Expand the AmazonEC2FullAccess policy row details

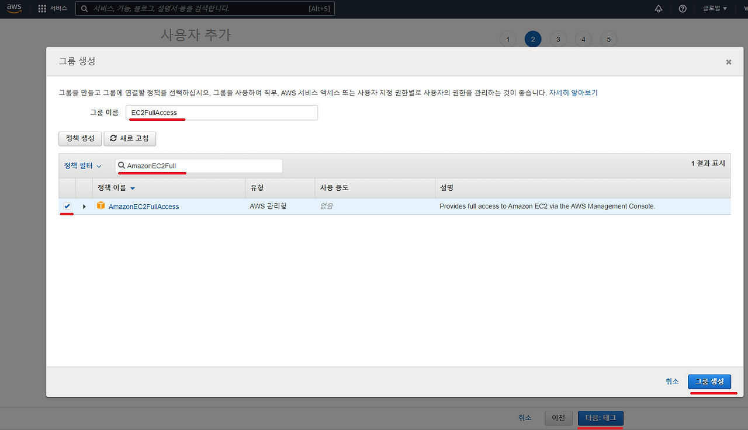pyautogui.click(x=84, y=207)
